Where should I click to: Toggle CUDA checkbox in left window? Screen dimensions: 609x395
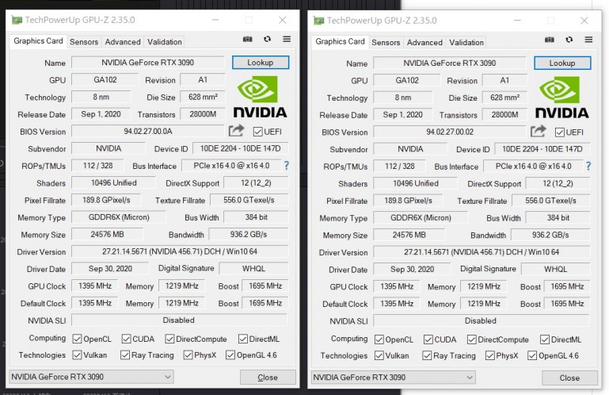(126, 339)
